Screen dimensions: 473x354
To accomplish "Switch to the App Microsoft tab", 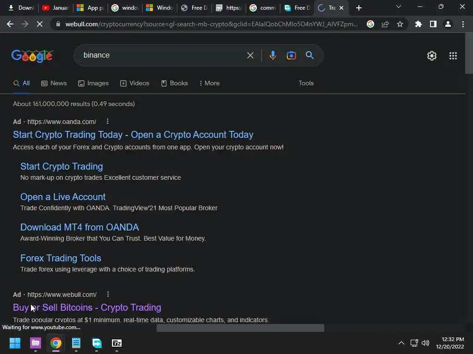I will pyautogui.click(x=90, y=8).
